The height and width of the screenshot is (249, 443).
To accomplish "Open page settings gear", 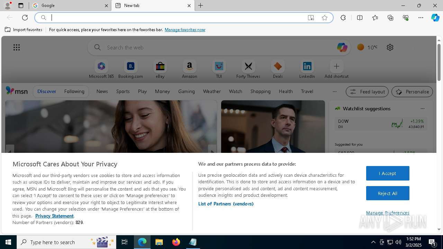I will (390, 47).
